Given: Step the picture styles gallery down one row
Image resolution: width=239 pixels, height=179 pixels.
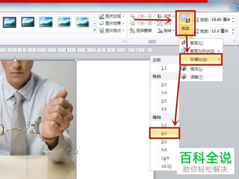Looking at the screenshot, I should point(95,23).
